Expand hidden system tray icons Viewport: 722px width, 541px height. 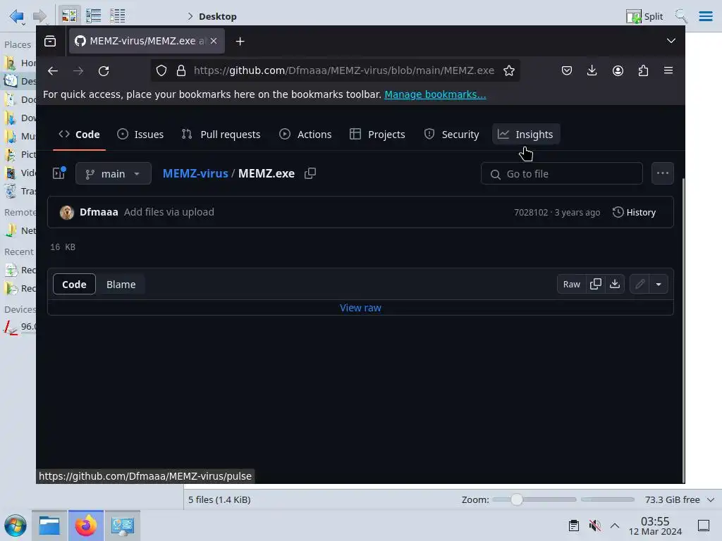(x=615, y=526)
